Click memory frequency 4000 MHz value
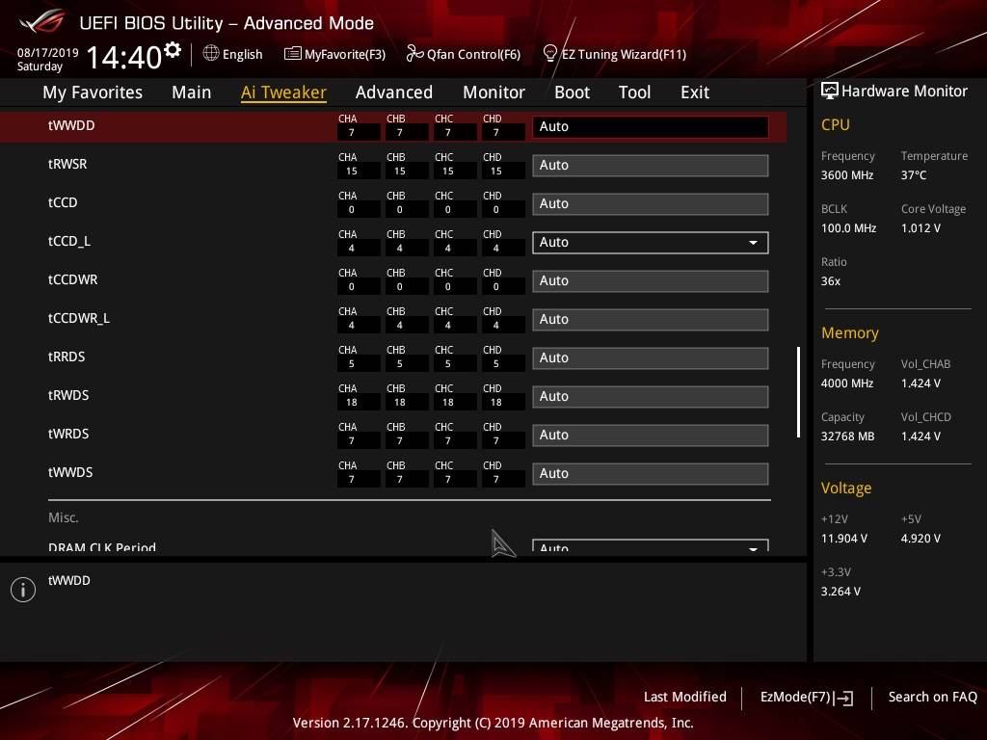This screenshot has height=740, width=987. 846,383
